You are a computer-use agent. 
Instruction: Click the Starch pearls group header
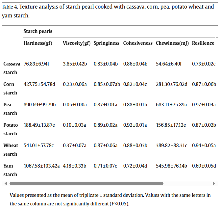[38, 31]
